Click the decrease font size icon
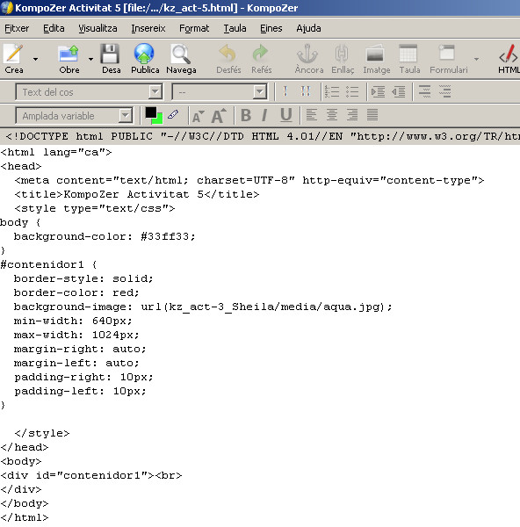Viewport: 520px width, 527px height. 198,116
